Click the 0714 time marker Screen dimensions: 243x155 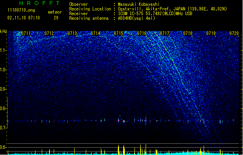pos(95,33)
